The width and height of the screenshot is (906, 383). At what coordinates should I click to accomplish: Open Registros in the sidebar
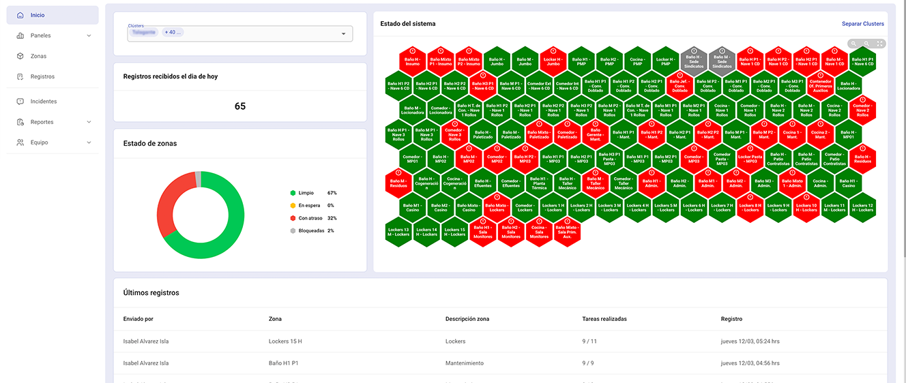[x=53, y=77]
